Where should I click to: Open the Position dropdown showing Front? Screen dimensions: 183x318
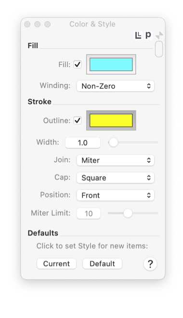pyautogui.click(x=115, y=195)
